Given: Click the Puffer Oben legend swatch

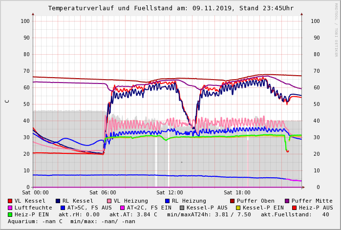Looking at the screenshot, I should click(x=232, y=201).
